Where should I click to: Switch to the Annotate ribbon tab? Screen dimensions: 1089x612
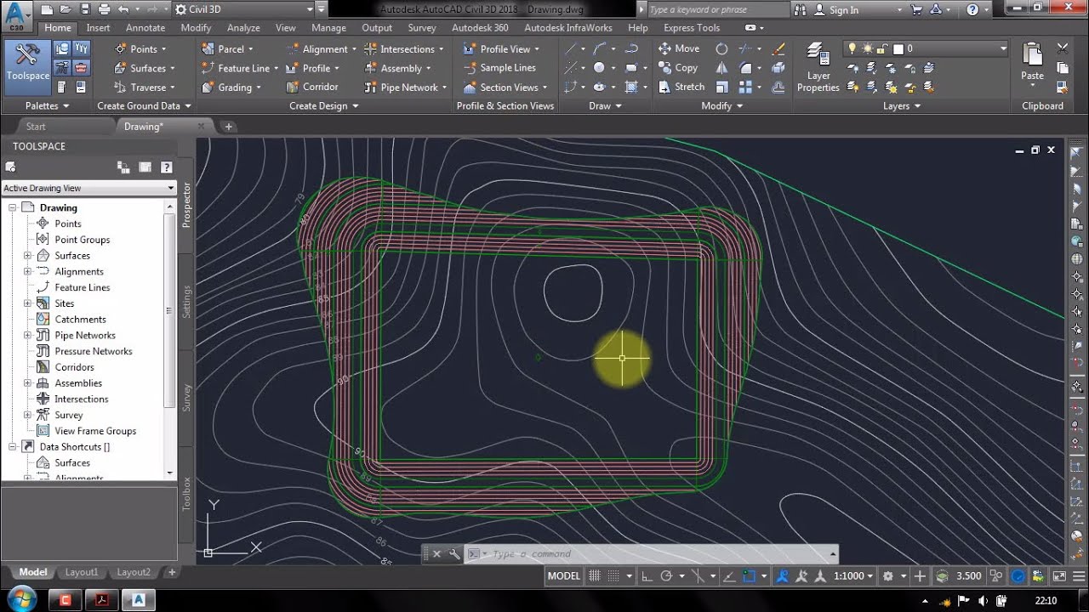(x=145, y=28)
